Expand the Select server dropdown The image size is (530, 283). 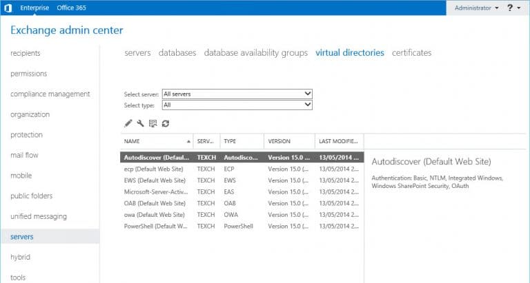pyautogui.click(x=237, y=94)
